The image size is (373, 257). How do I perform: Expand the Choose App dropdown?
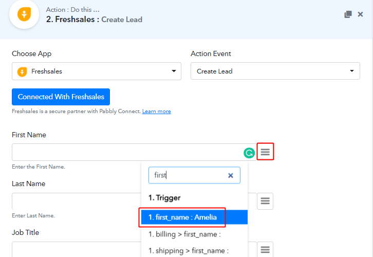174,71
